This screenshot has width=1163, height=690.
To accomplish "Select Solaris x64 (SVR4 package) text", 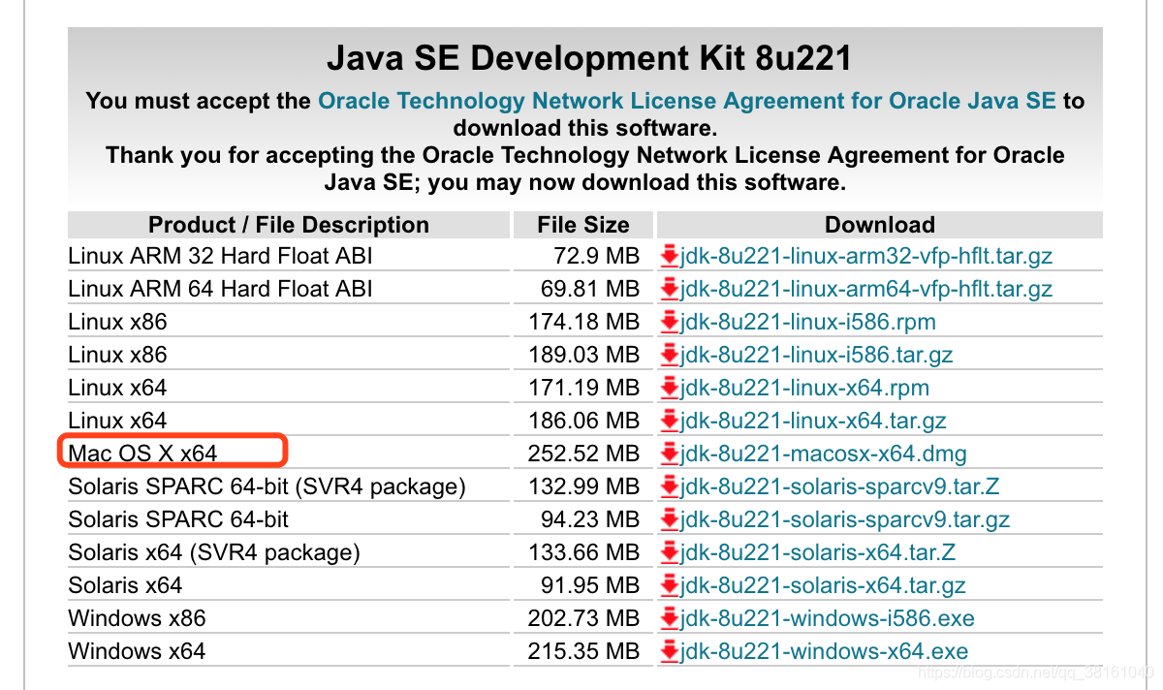I will (214, 553).
